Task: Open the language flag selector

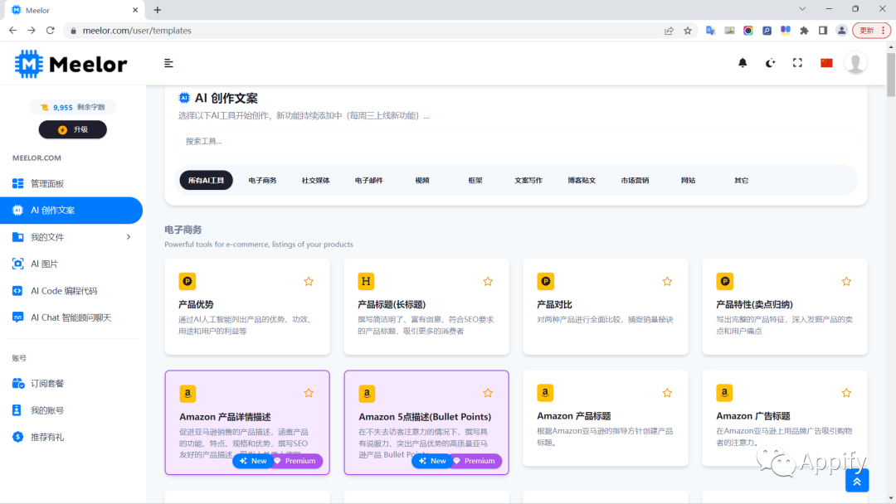Action: pyautogui.click(x=826, y=63)
